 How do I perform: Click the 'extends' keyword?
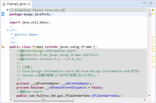[x=51, y=47]
